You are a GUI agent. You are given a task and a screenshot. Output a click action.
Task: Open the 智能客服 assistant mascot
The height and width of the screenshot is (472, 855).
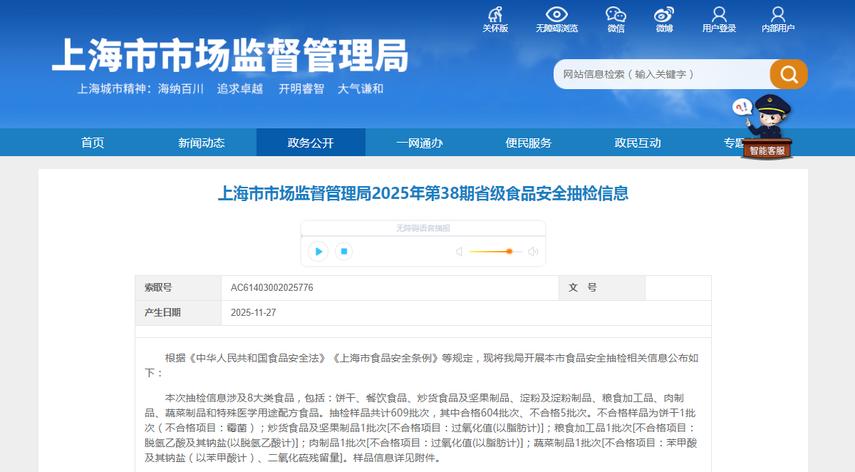coord(766,127)
